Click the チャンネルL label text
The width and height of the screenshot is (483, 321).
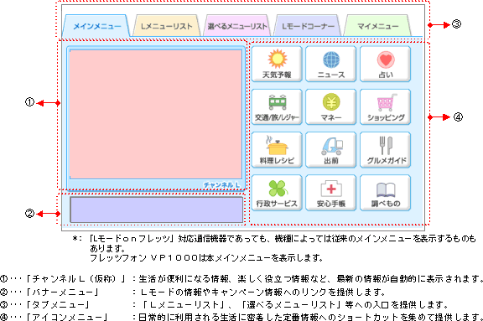(221, 184)
